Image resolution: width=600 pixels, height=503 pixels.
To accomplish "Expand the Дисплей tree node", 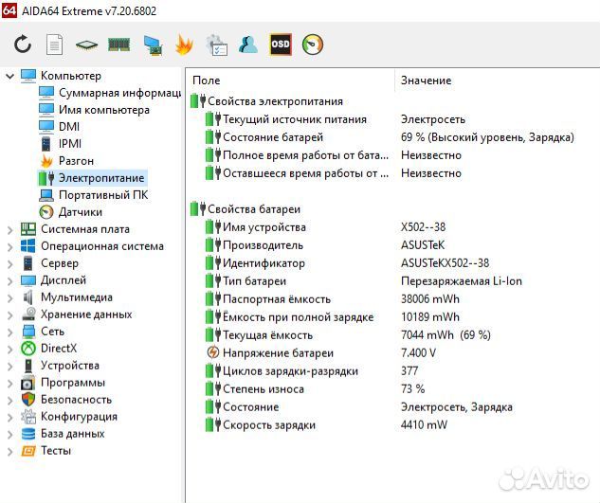I will tap(10, 280).
